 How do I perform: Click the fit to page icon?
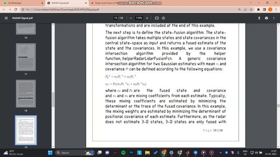click(x=157, y=18)
